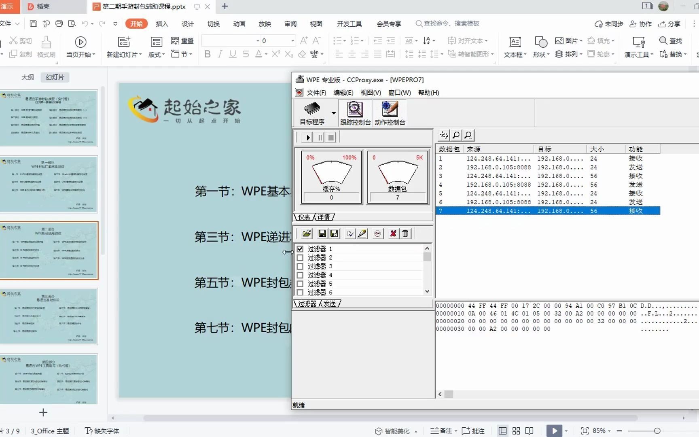The height and width of the screenshot is (437, 699).
Task: Switch to 大纲 outline tab
Action: (x=28, y=77)
